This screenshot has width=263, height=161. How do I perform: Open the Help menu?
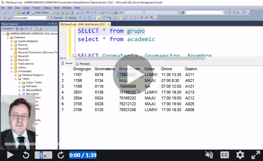coord(77,8)
